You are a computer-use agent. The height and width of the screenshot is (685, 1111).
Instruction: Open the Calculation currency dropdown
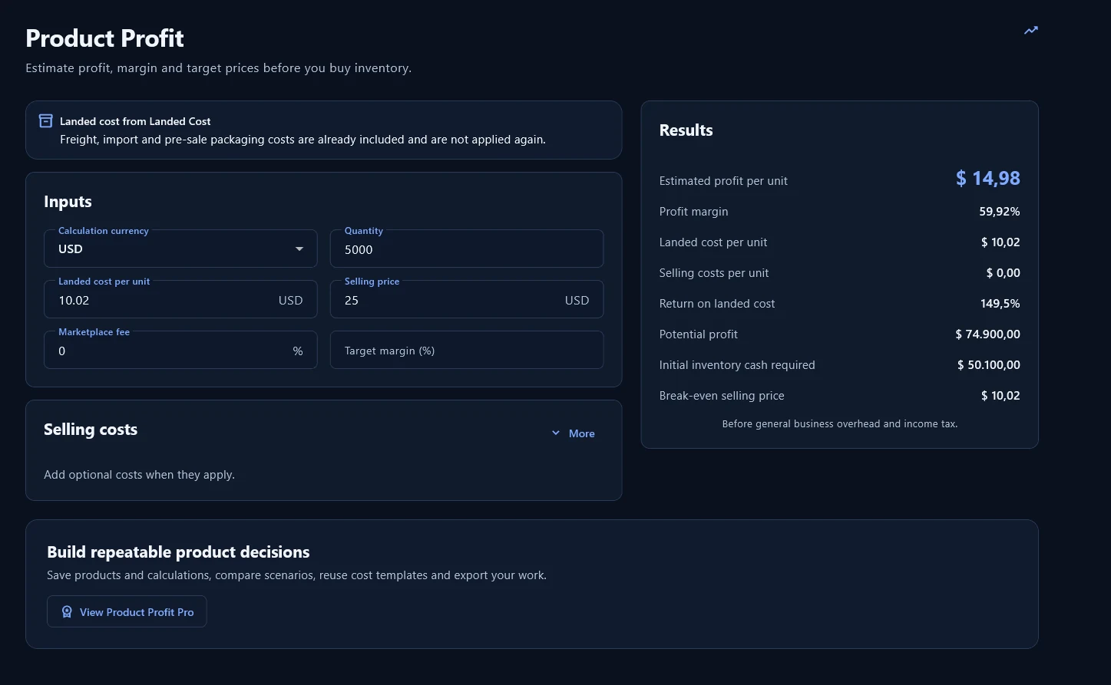(180, 249)
